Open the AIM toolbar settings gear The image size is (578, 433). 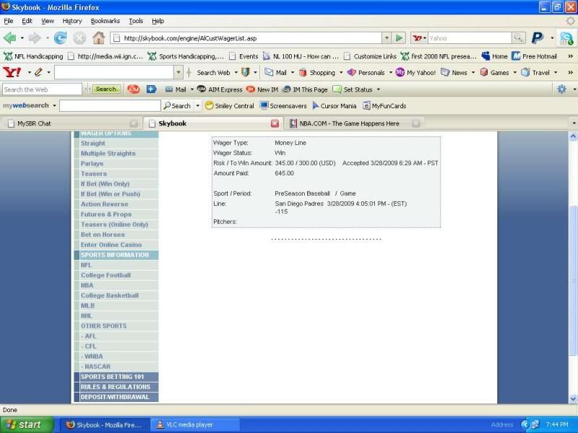click(x=562, y=89)
